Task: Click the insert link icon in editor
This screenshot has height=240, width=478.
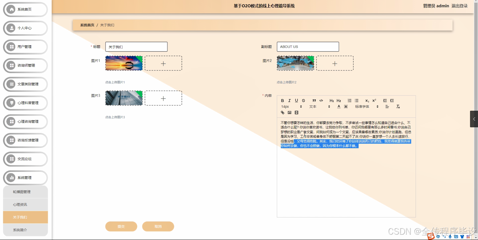Action: (283, 112)
